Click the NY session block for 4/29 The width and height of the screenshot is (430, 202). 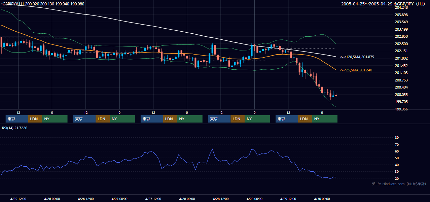pyautogui.click(x=324, y=119)
